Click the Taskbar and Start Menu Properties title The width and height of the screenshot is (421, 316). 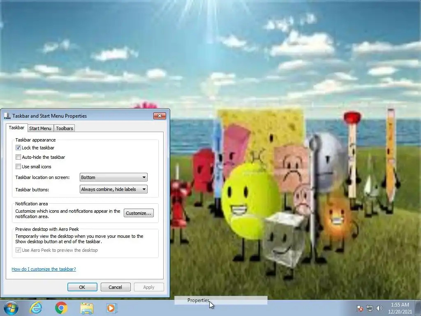coord(50,116)
